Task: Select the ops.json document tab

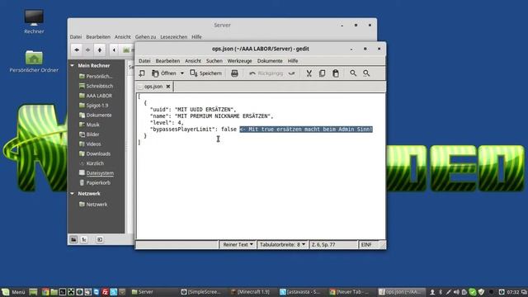Action: tap(153, 87)
